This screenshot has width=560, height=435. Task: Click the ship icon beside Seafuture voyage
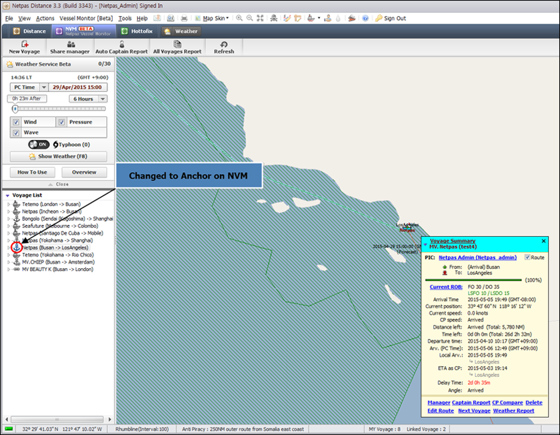coord(17,226)
